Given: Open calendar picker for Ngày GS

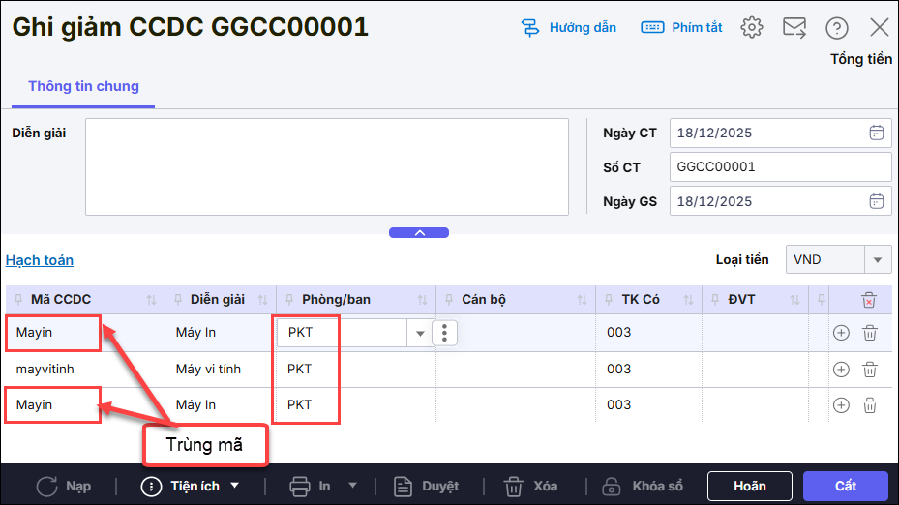Looking at the screenshot, I should click(x=876, y=201).
